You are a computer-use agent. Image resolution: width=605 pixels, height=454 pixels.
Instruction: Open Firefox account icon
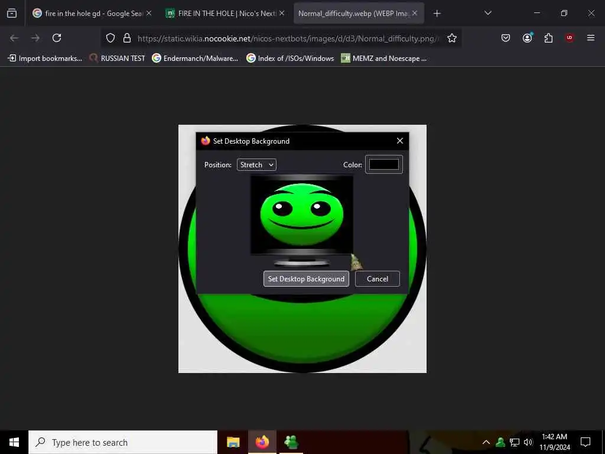[x=527, y=38]
